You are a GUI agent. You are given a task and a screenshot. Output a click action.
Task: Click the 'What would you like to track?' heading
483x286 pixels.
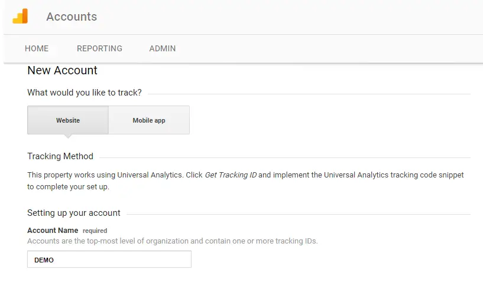coord(85,93)
